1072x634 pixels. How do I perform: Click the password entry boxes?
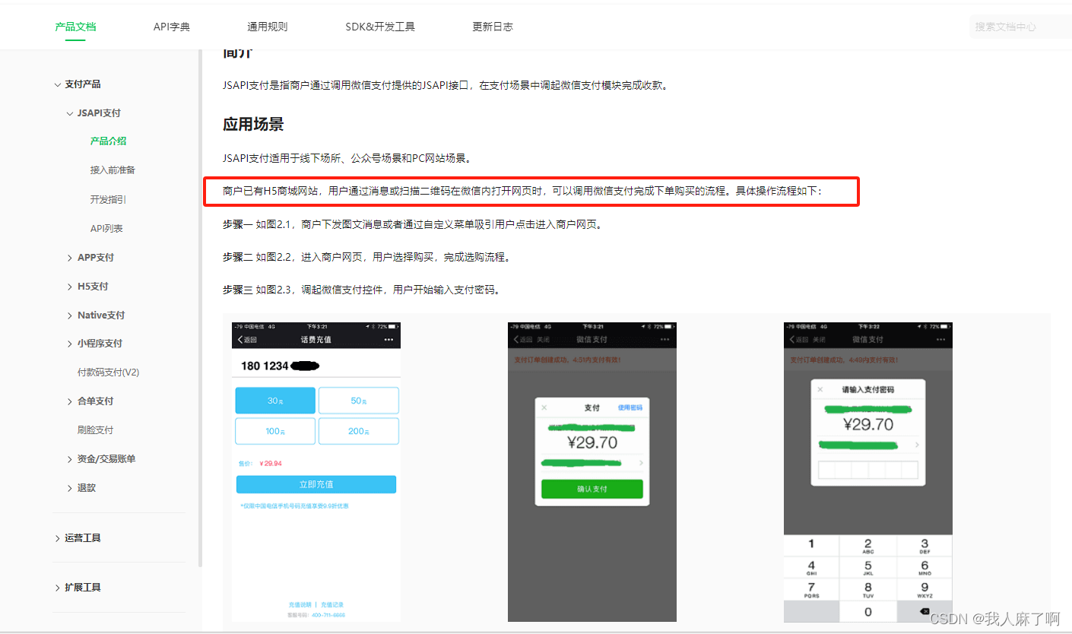868,471
